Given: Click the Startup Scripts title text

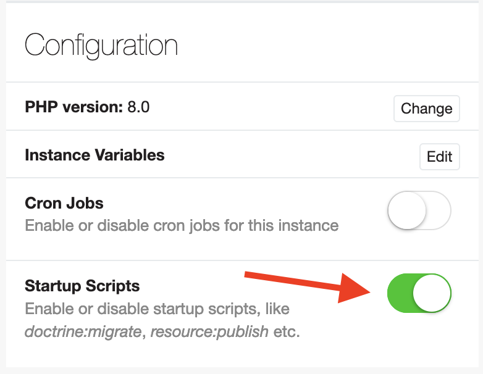Looking at the screenshot, I should 82,286.
